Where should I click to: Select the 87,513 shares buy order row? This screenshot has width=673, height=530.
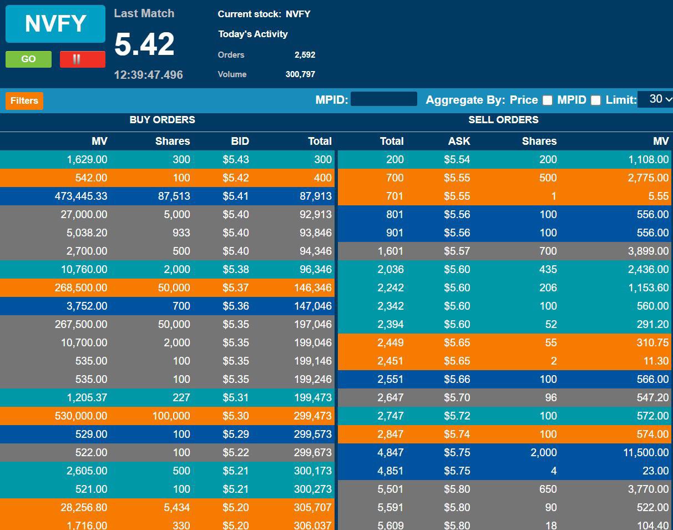[x=167, y=196]
